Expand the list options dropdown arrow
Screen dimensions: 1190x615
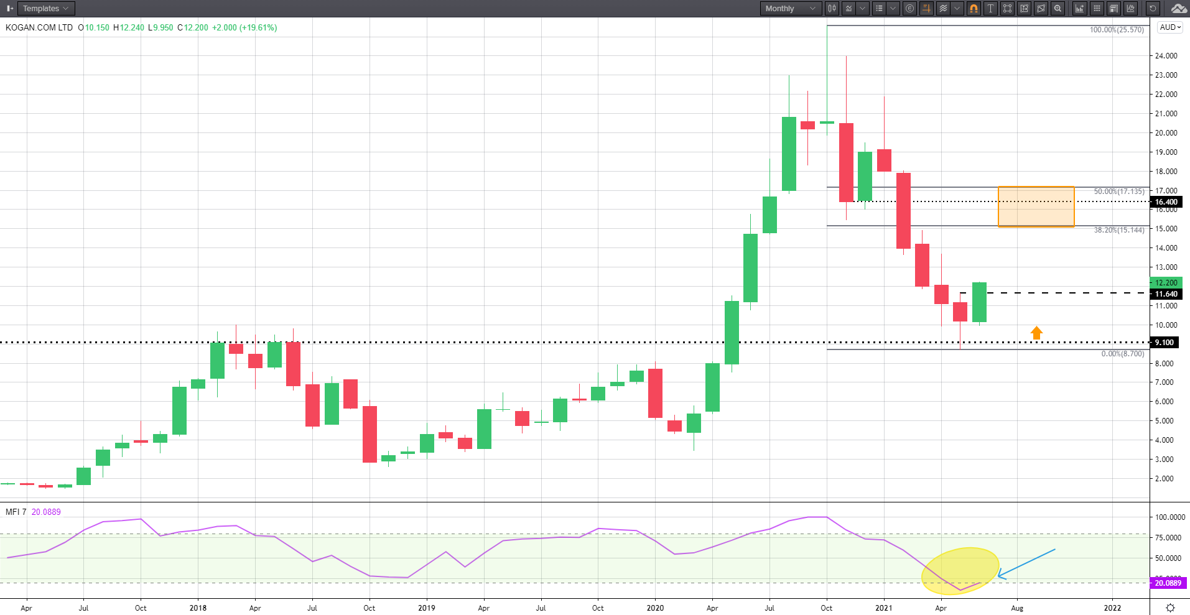(x=893, y=8)
